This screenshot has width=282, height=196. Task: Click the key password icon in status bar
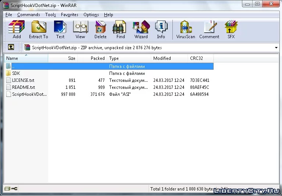(x=14, y=188)
